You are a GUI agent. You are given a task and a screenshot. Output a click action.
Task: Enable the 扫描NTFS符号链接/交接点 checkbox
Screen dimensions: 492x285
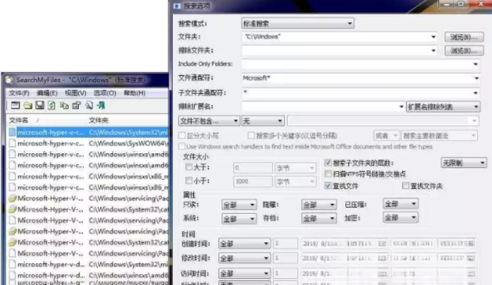328,174
